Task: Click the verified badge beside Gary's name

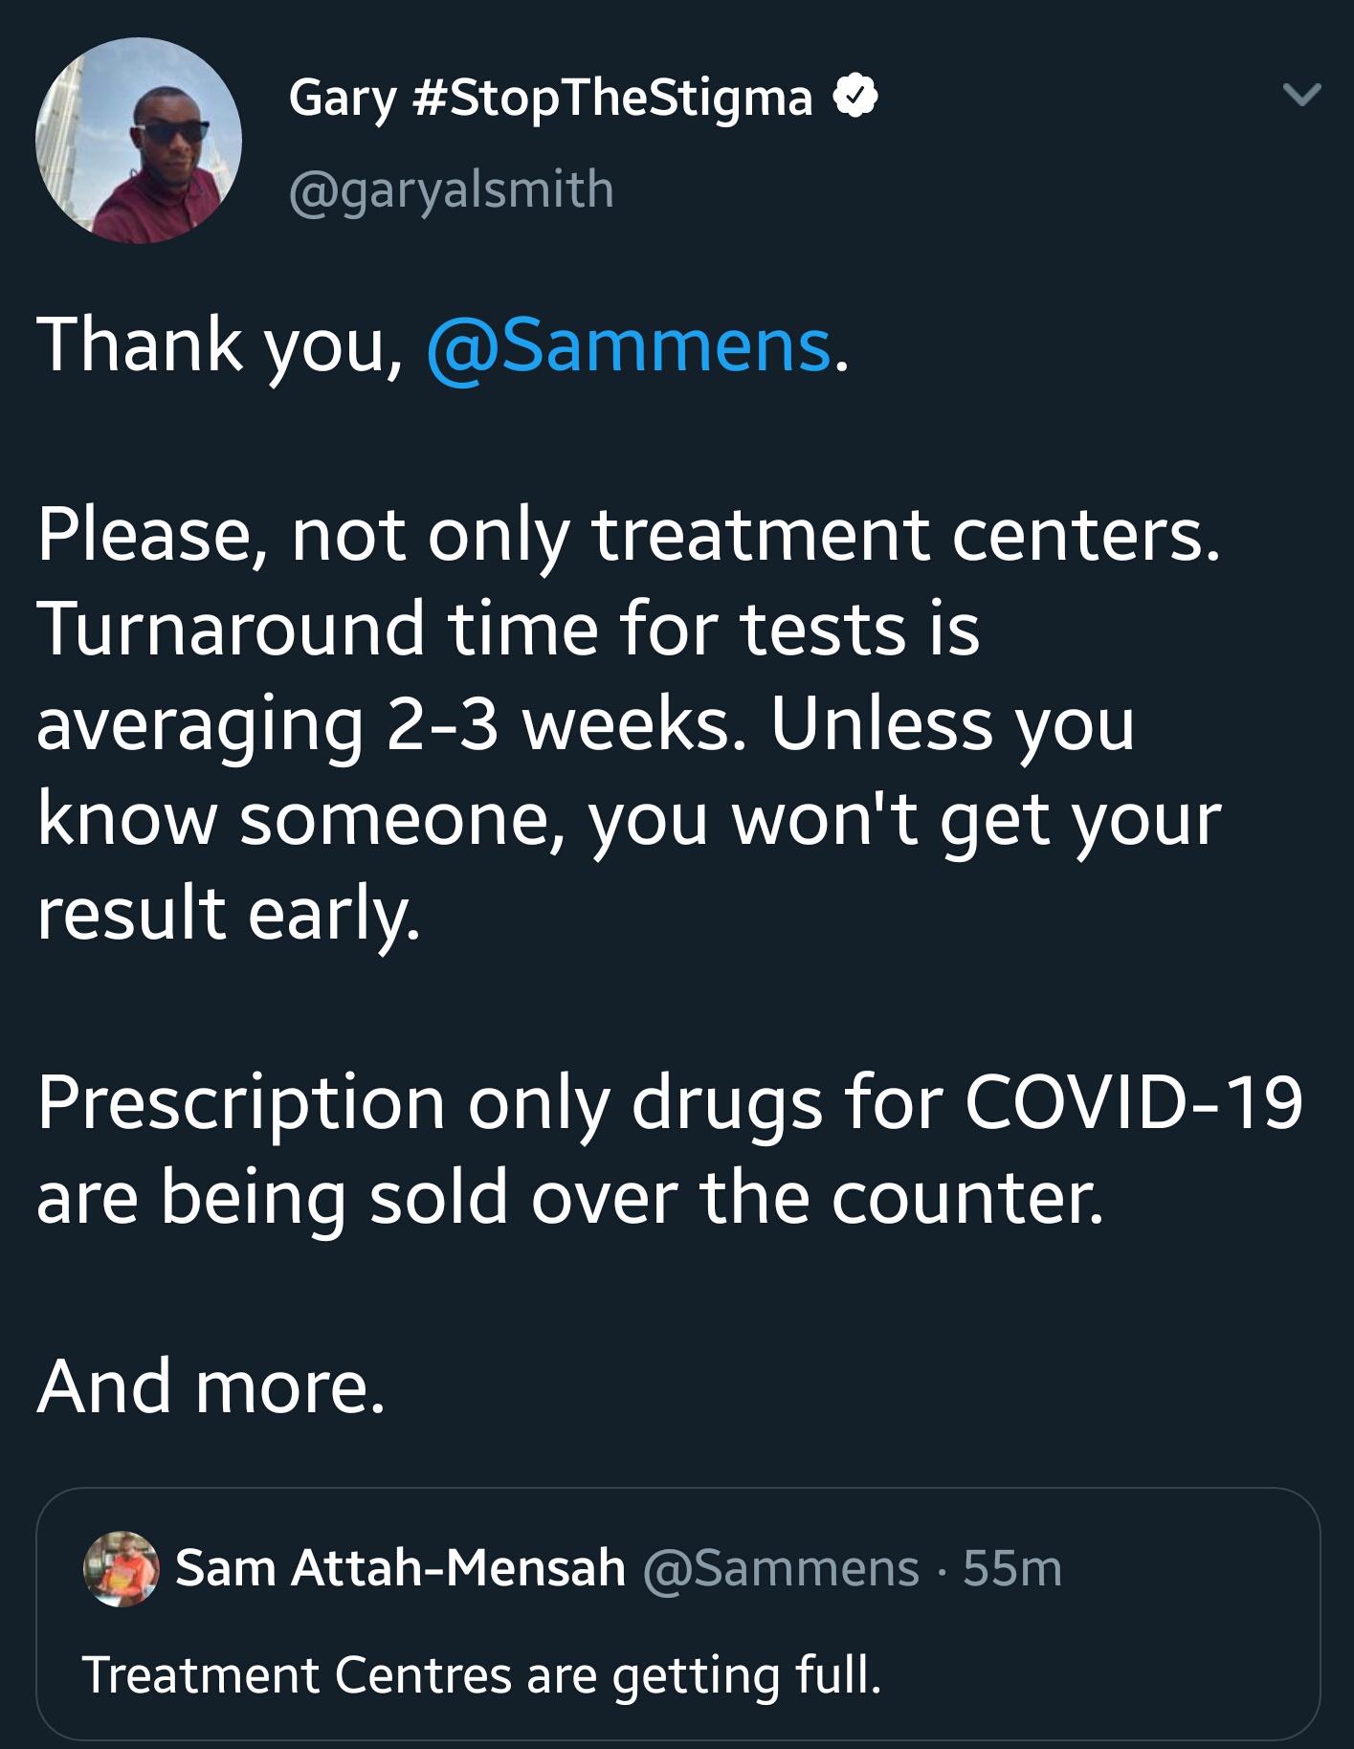Action: pyautogui.click(x=855, y=97)
